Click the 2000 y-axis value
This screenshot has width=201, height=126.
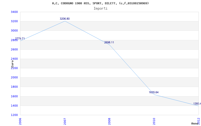(14, 78)
